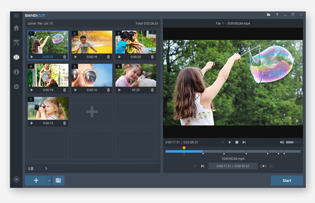Mute the audio with speaker icon
The width and height of the screenshot is (315, 203).
coord(282,142)
